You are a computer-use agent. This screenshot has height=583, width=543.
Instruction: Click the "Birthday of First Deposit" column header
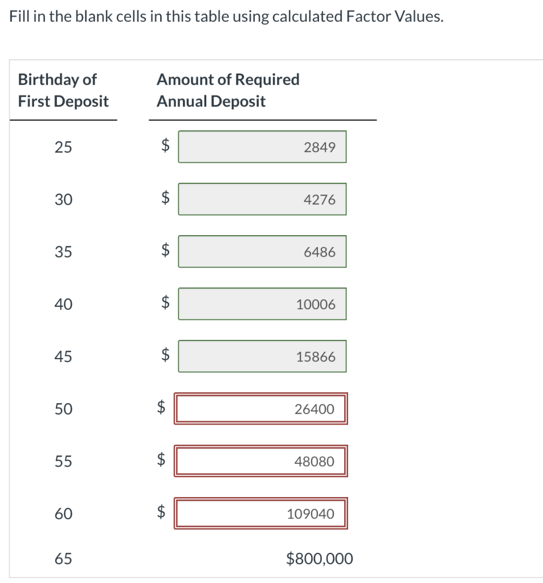(63, 90)
